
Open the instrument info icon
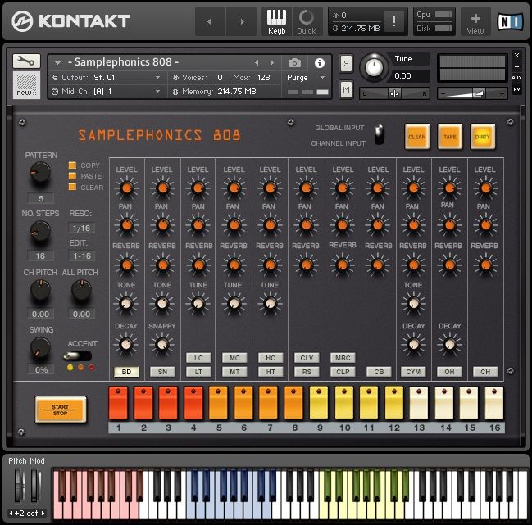click(319, 62)
